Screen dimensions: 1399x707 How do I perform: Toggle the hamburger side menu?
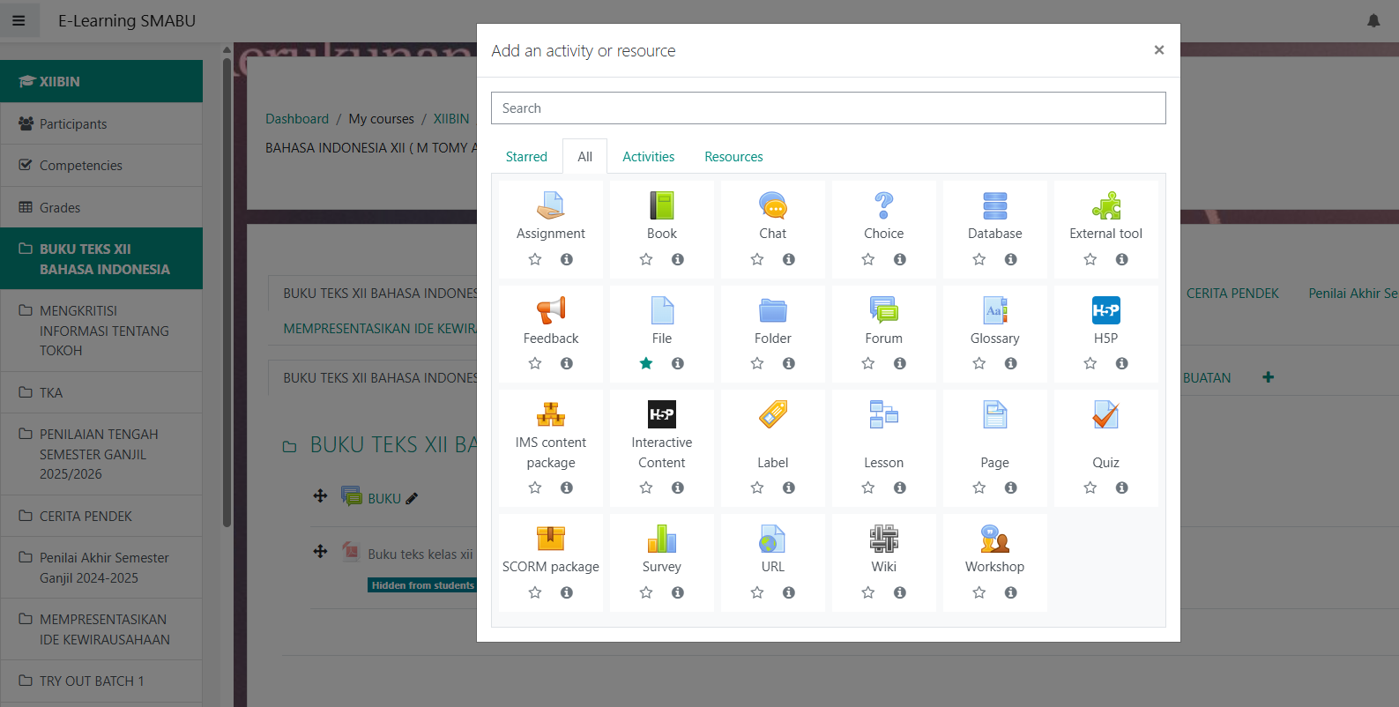(x=19, y=20)
